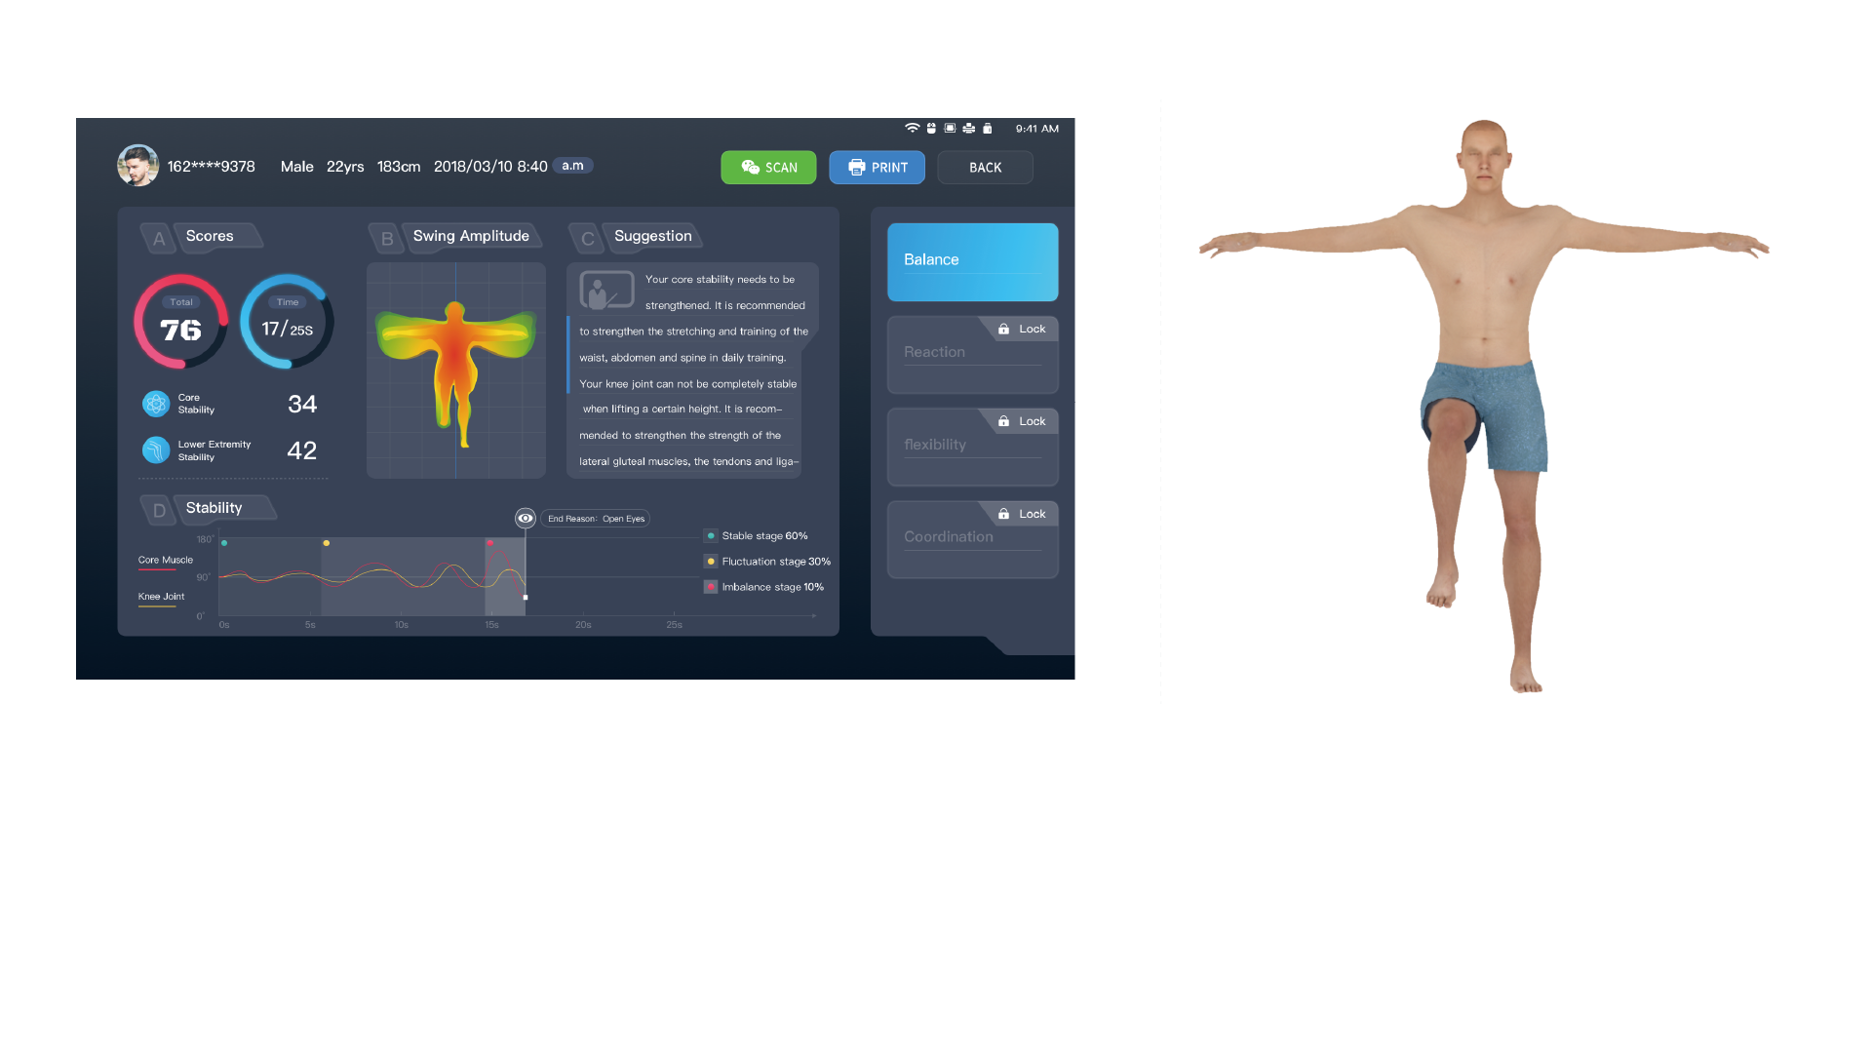Screen dimensions: 1873x1054
Task: Click the Total score circular progress slider
Action: pos(180,325)
